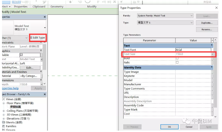Screen dimensions: 222x132
Task: Select the 参照标高 floor plan view
Action: pos(15,107)
